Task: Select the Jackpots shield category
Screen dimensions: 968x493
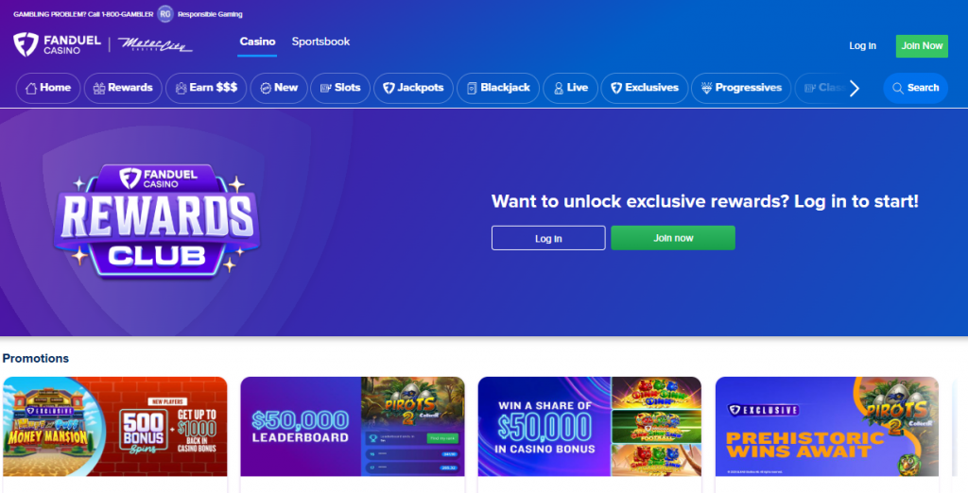Action: [x=413, y=88]
